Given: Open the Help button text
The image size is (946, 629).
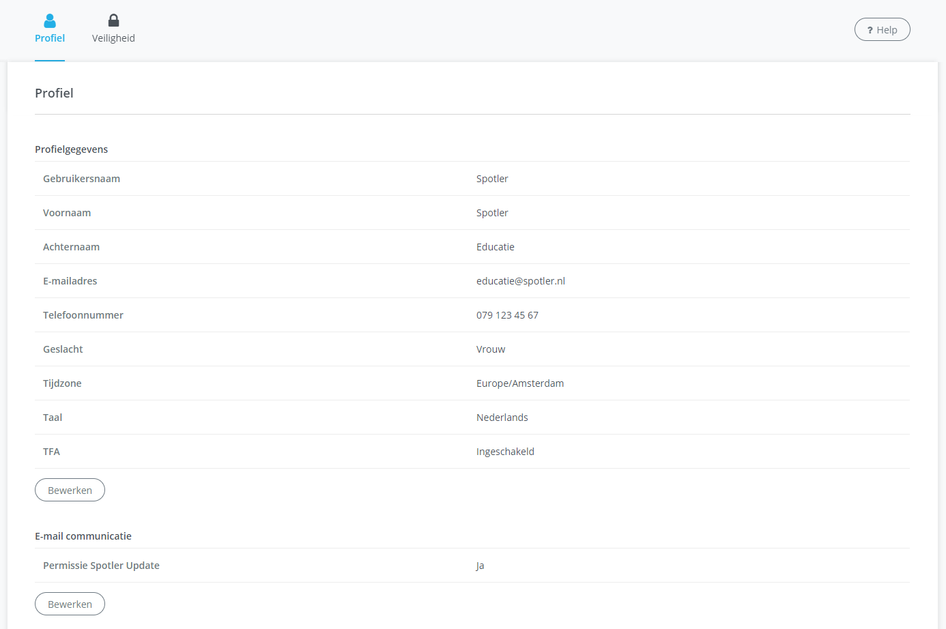Looking at the screenshot, I should [x=887, y=30].
